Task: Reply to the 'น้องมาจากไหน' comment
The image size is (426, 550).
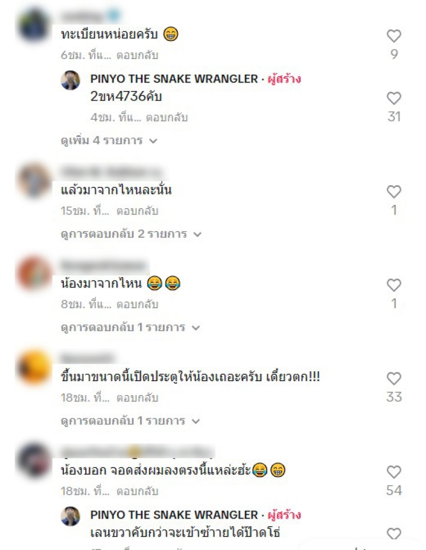Action: click(x=137, y=305)
